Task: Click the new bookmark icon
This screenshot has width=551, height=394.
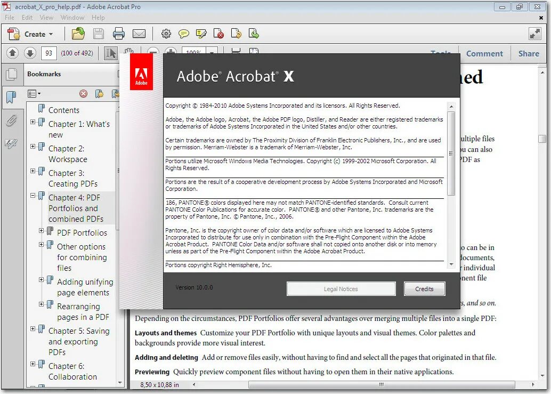Action: pos(100,94)
